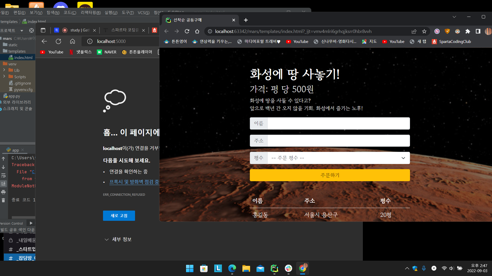Open a new Chrome tab with the plus button
492x276 pixels.
point(246,20)
